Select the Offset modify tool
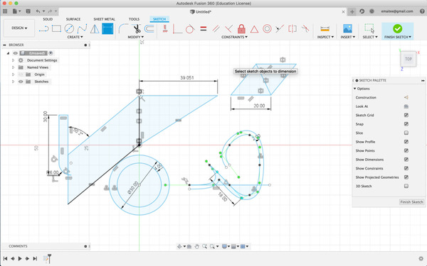 149,28
